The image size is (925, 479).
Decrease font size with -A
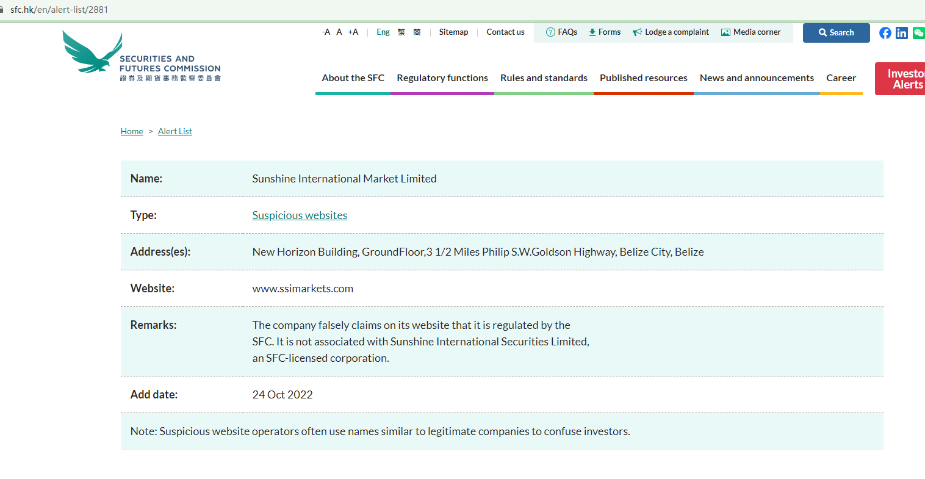(x=326, y=32)
